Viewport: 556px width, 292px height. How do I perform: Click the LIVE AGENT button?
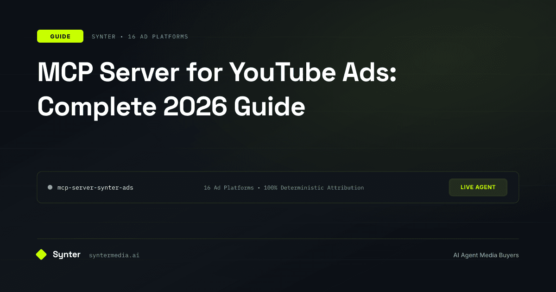(x=478, y=187)
